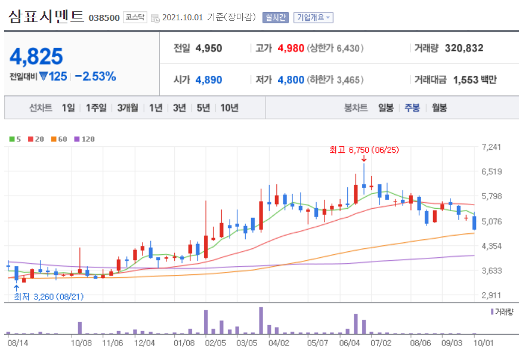Select the green MA5 legend marker
This screenshot has width=519, height=355.
13,138
